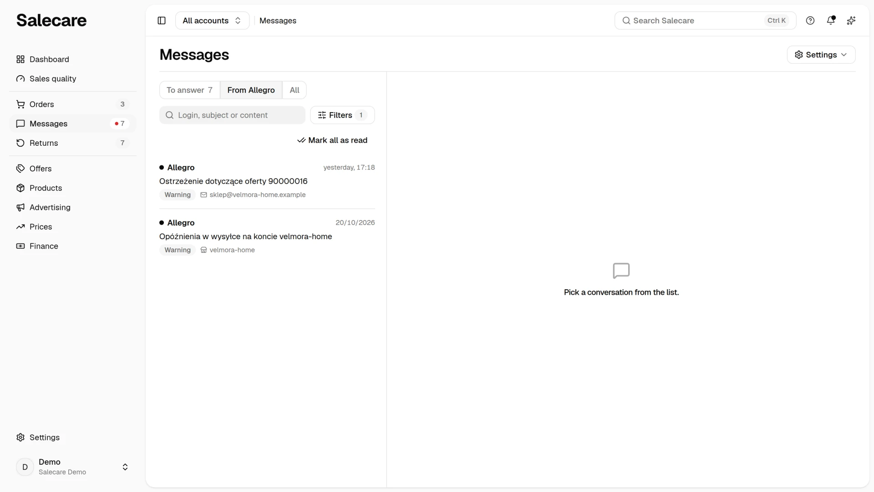The image size is (874, 492).
Task: Click the Warning tag on the 20/10/2026 message
Action: click(x=178, y=250)
